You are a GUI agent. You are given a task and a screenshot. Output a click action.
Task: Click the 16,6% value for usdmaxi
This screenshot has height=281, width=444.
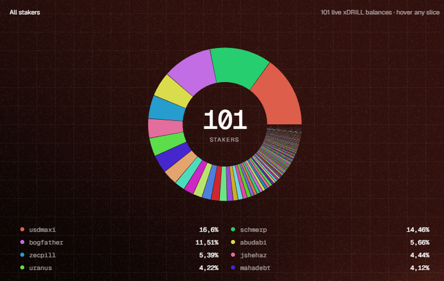click(209, 230)
